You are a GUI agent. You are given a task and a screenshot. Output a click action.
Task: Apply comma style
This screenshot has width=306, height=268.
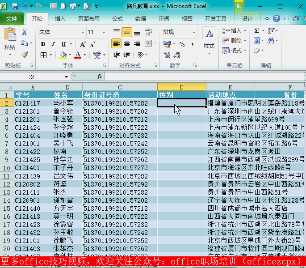tap(193, 44)
